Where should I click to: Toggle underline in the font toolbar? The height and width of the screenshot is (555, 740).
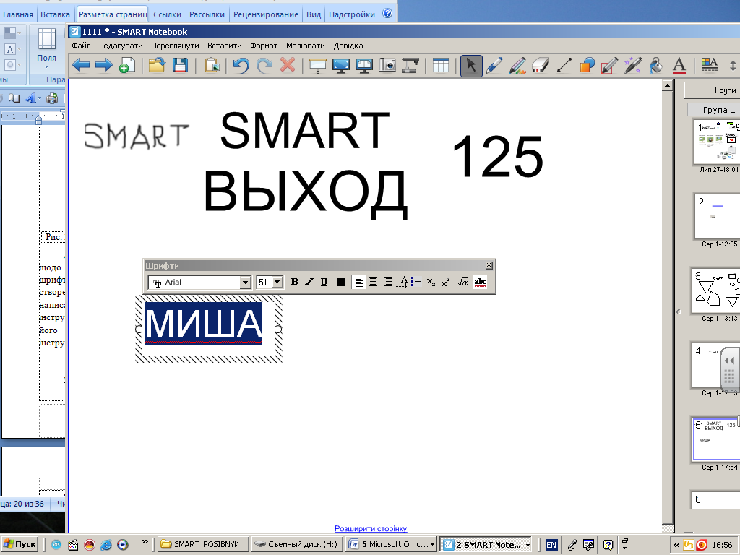click(324, 282)
